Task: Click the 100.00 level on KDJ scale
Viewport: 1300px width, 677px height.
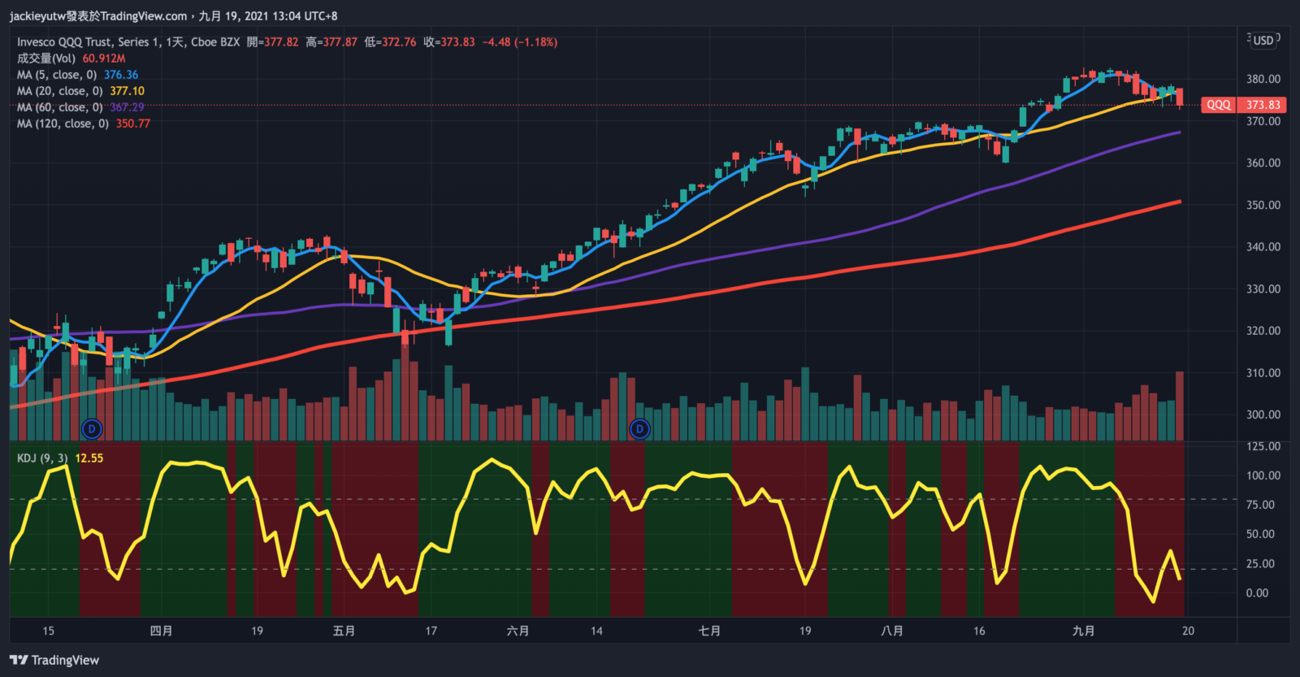Action: point(1263,475)
